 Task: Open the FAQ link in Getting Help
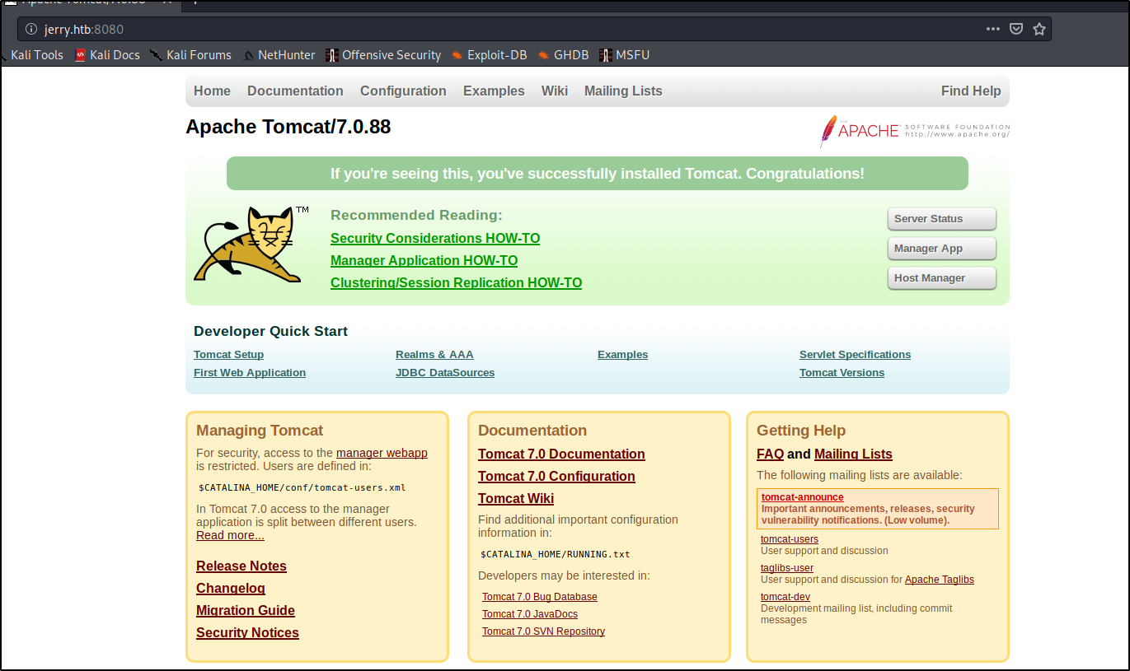pos(770,454)
